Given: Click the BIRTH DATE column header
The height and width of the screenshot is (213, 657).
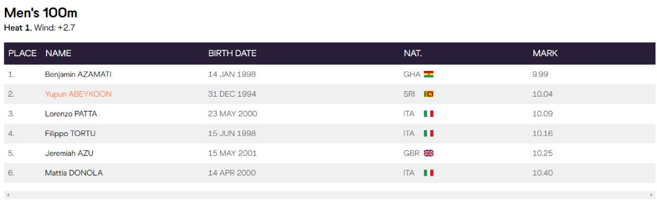Looking at the screenshot, I should coord(232,54).
